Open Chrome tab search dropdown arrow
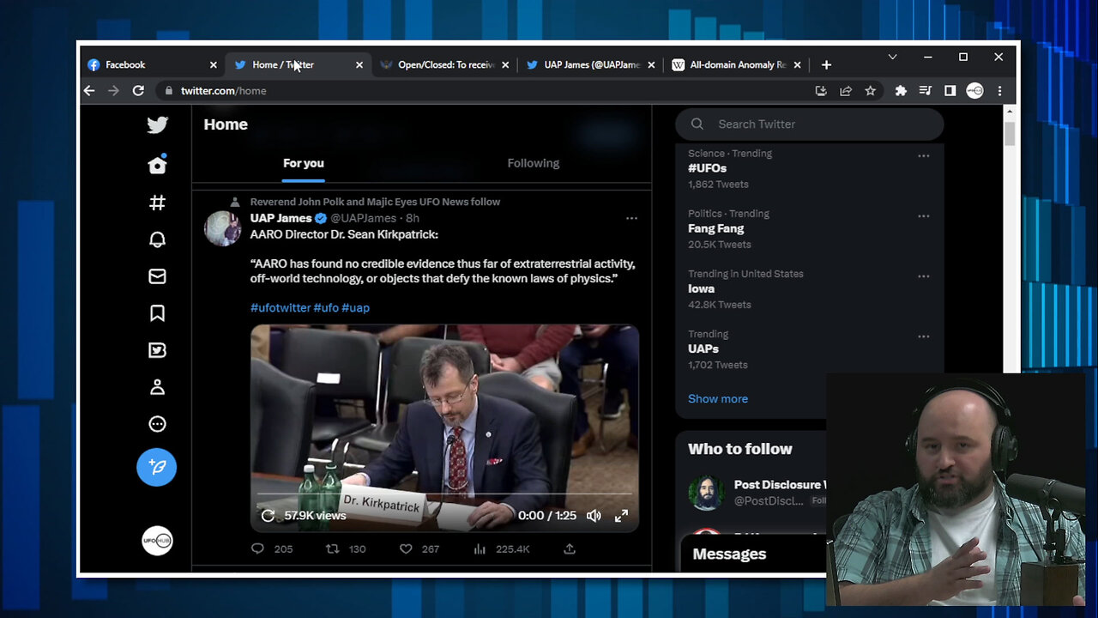1098x618 pixels. pos(892,58)
